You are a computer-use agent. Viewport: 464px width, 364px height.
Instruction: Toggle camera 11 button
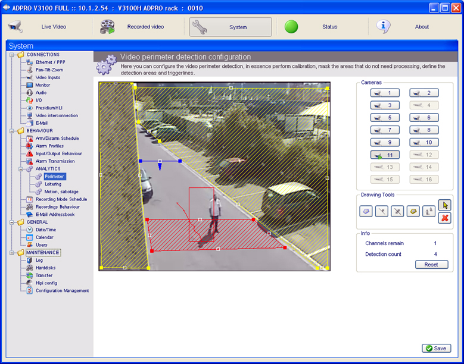385,155
